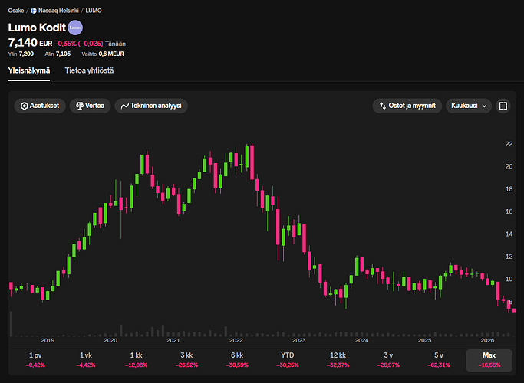524x383 pixels.
Task: Select the 3 v time range
Action: [x=388, y=360]
